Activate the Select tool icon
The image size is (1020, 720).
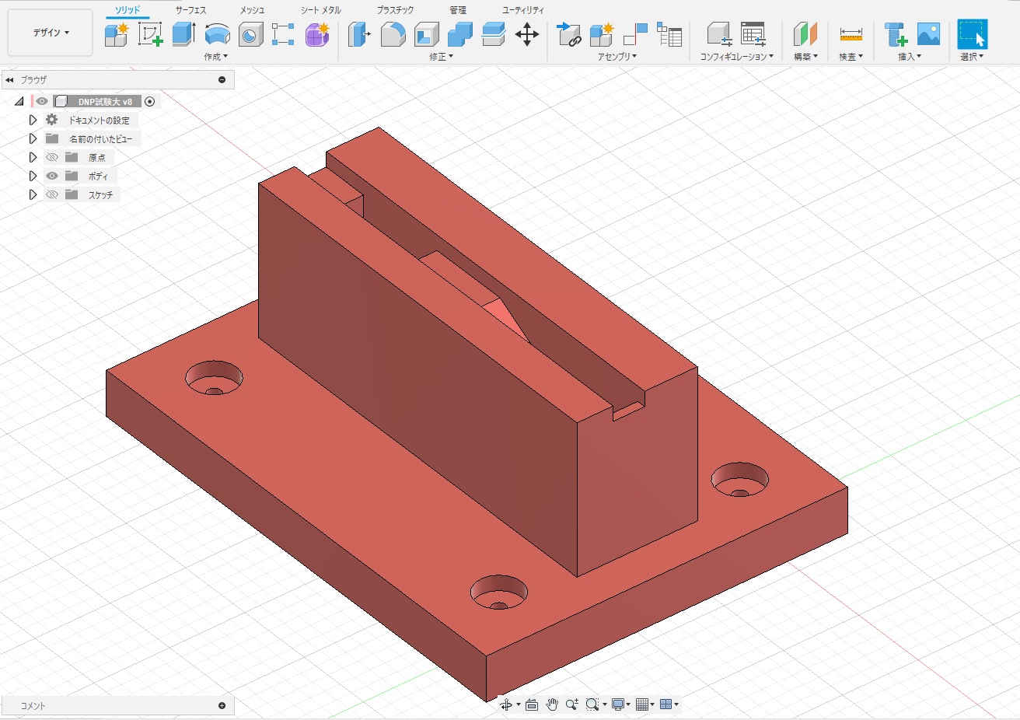(x=972, y=34)
